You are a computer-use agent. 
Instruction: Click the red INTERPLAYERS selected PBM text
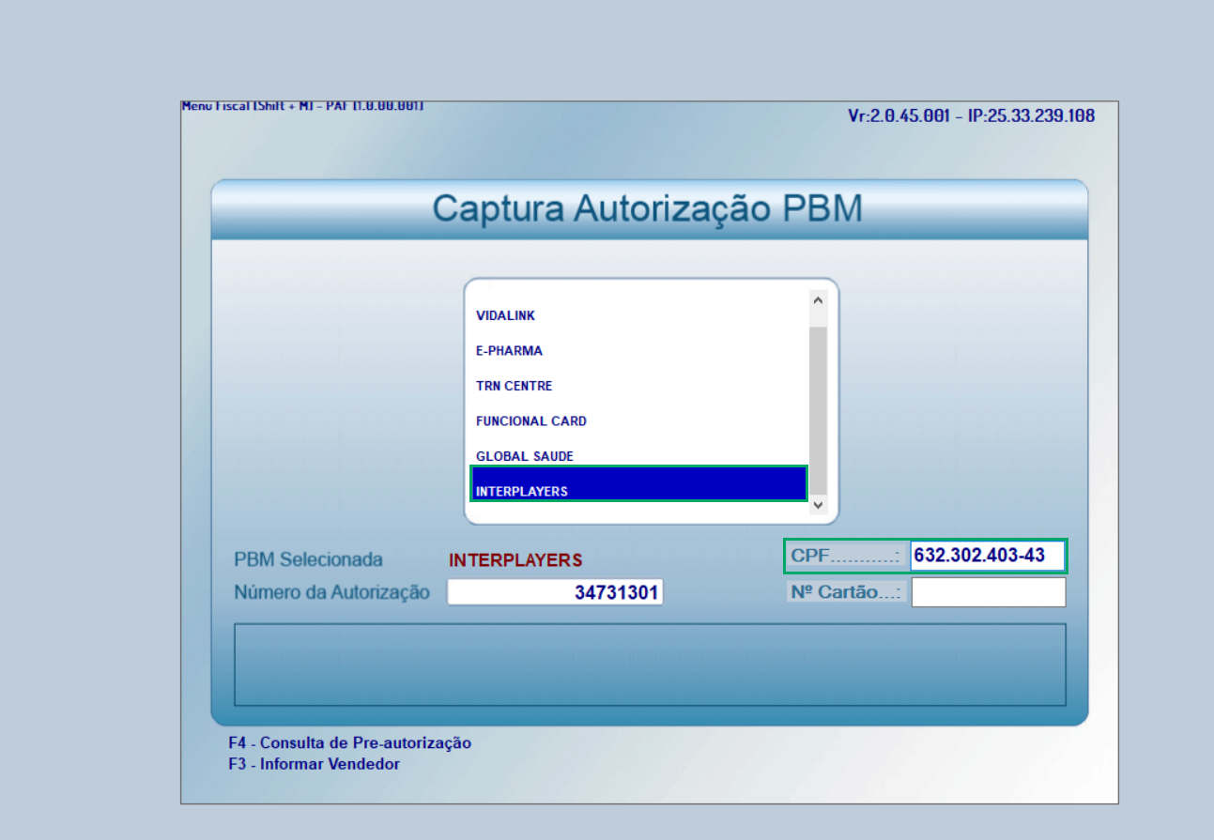515,560
